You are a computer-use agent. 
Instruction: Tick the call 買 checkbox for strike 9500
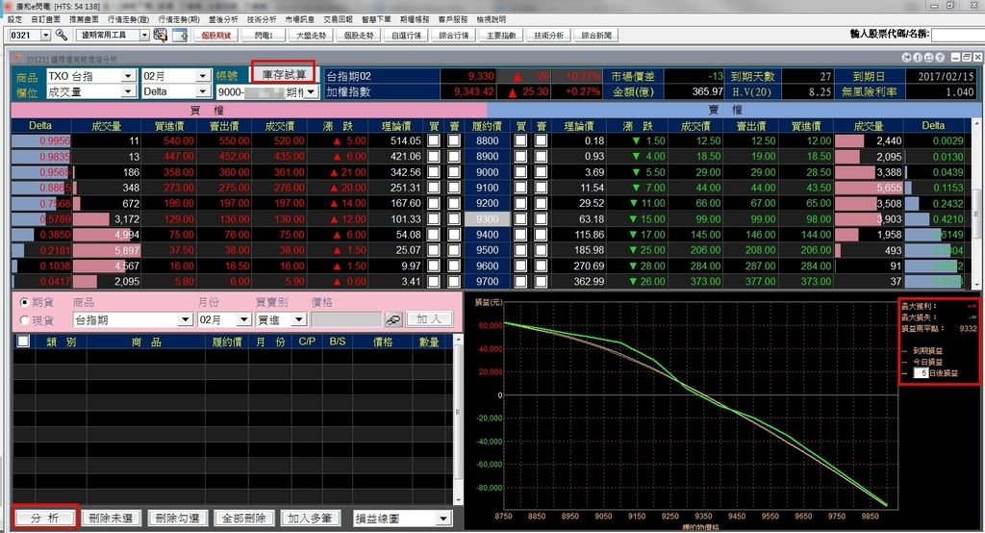pos(434,250)
